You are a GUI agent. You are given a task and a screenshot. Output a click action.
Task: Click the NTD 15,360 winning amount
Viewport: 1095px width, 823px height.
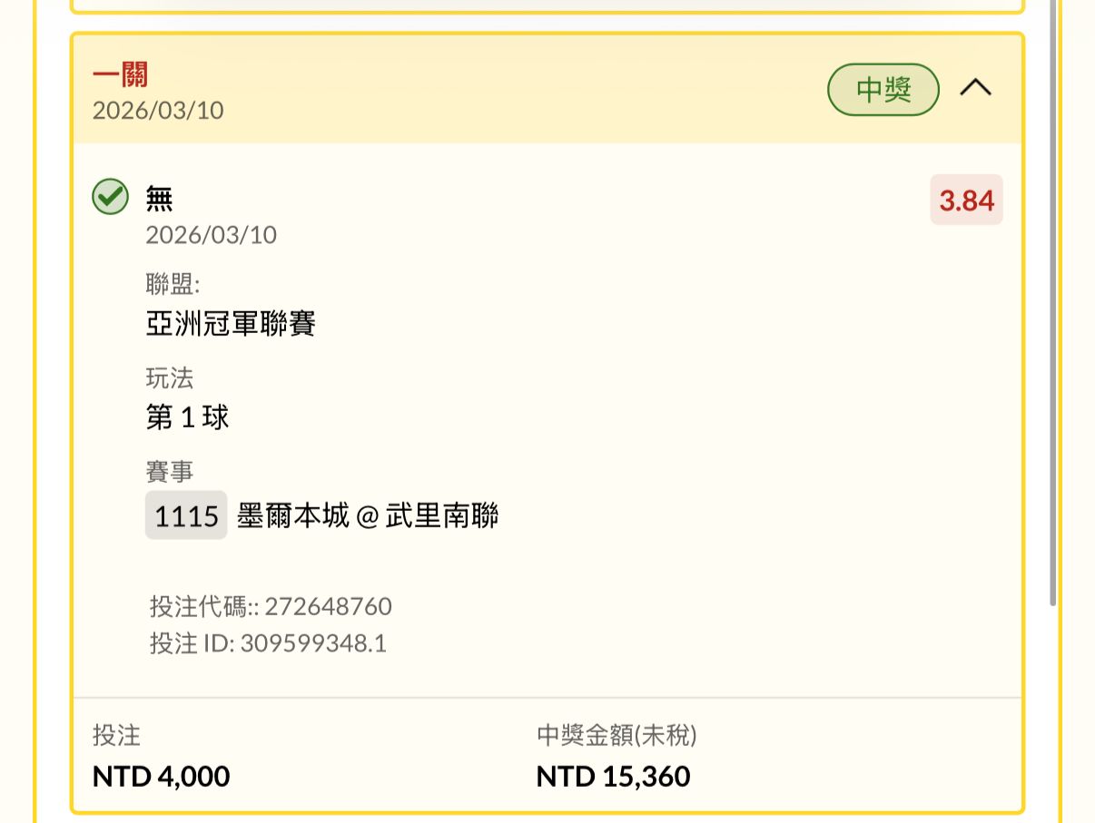tap(613, 777)
